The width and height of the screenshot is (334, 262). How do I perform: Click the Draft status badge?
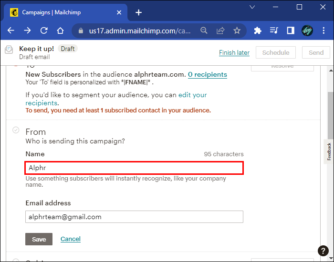pyautogui.click(x=68, y=49)
